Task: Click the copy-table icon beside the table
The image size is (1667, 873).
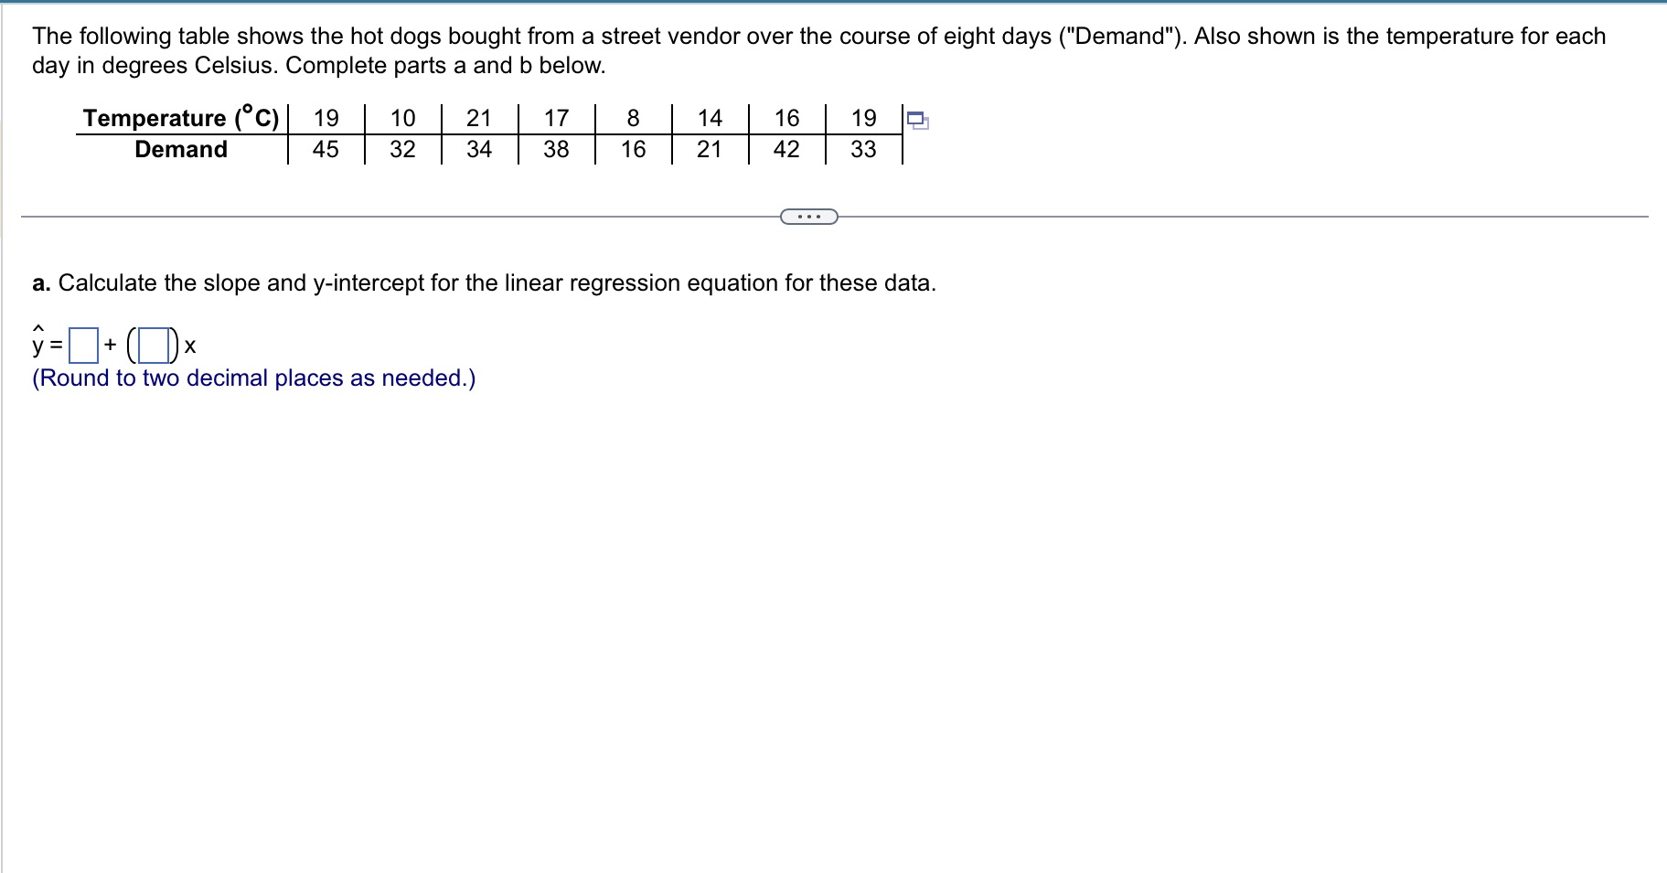Action: tap(916, 119)
